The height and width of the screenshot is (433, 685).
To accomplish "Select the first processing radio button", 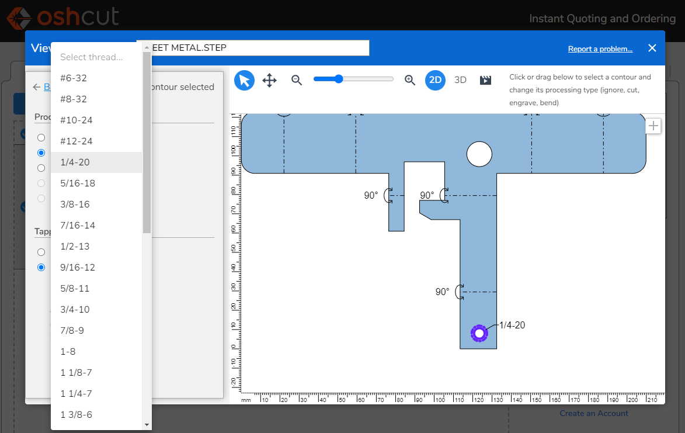I will pyautogui.click(x=41, y=138).
